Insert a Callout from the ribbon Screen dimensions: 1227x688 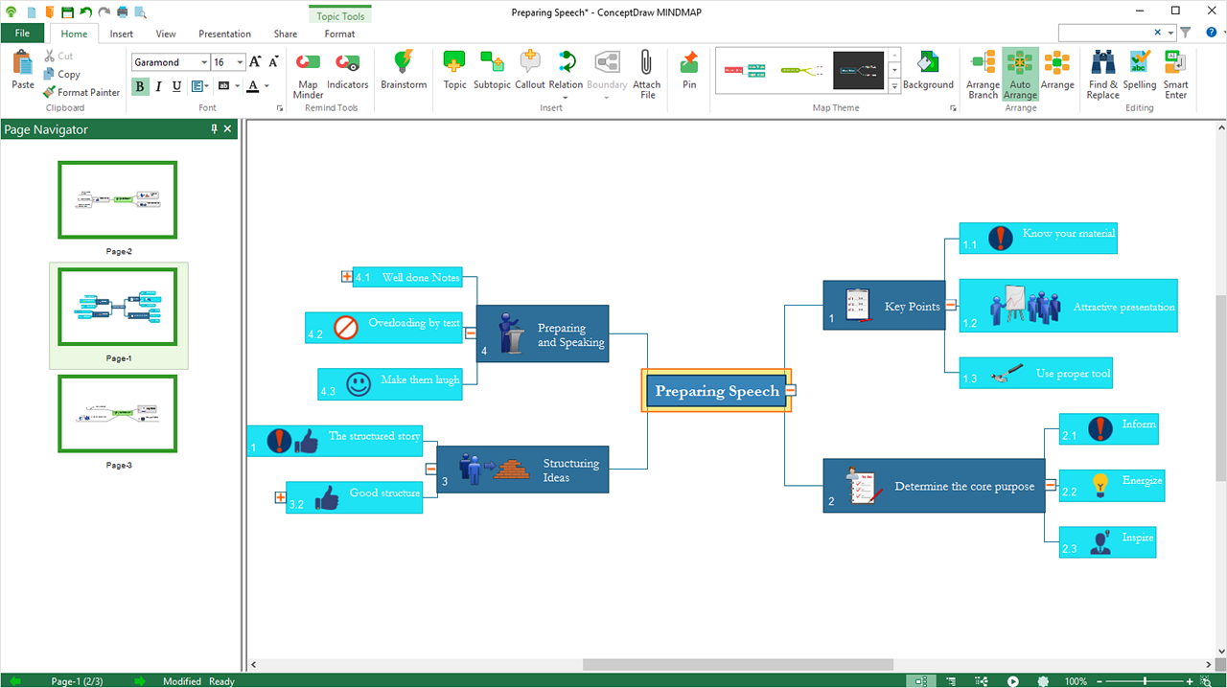[x=530, y=71]
